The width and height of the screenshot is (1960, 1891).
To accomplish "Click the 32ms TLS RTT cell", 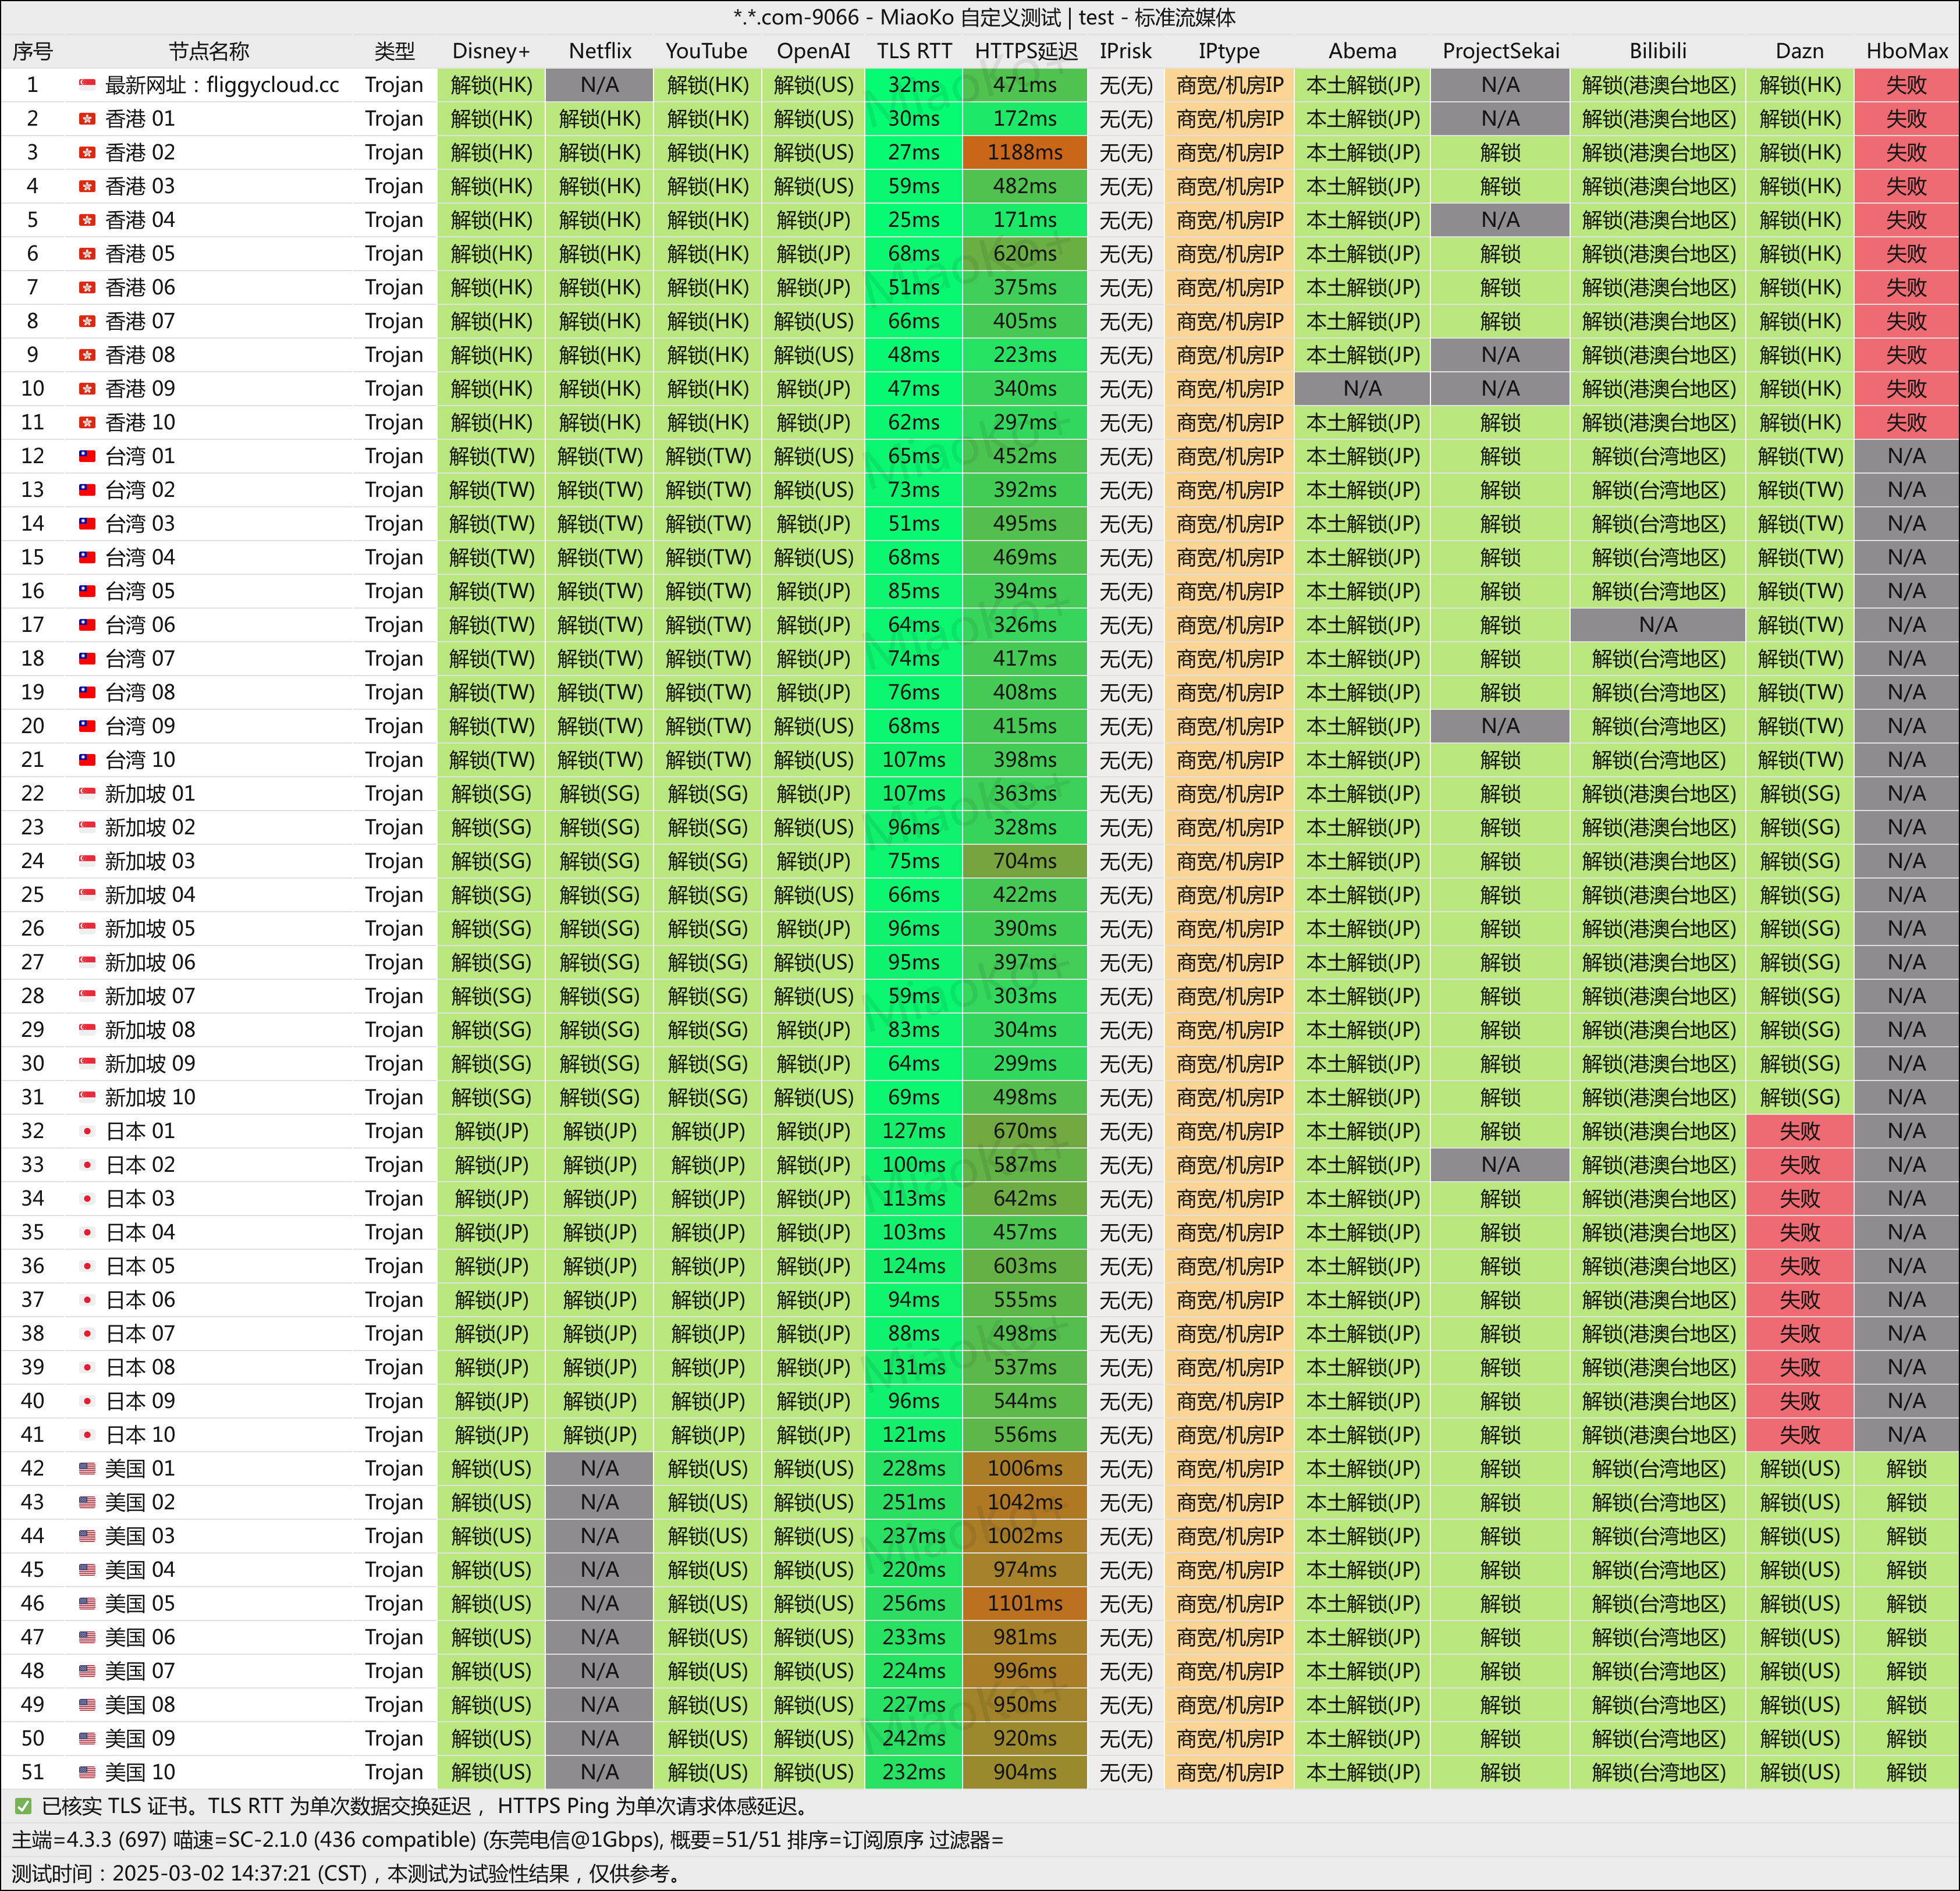I will coord(914,85).
